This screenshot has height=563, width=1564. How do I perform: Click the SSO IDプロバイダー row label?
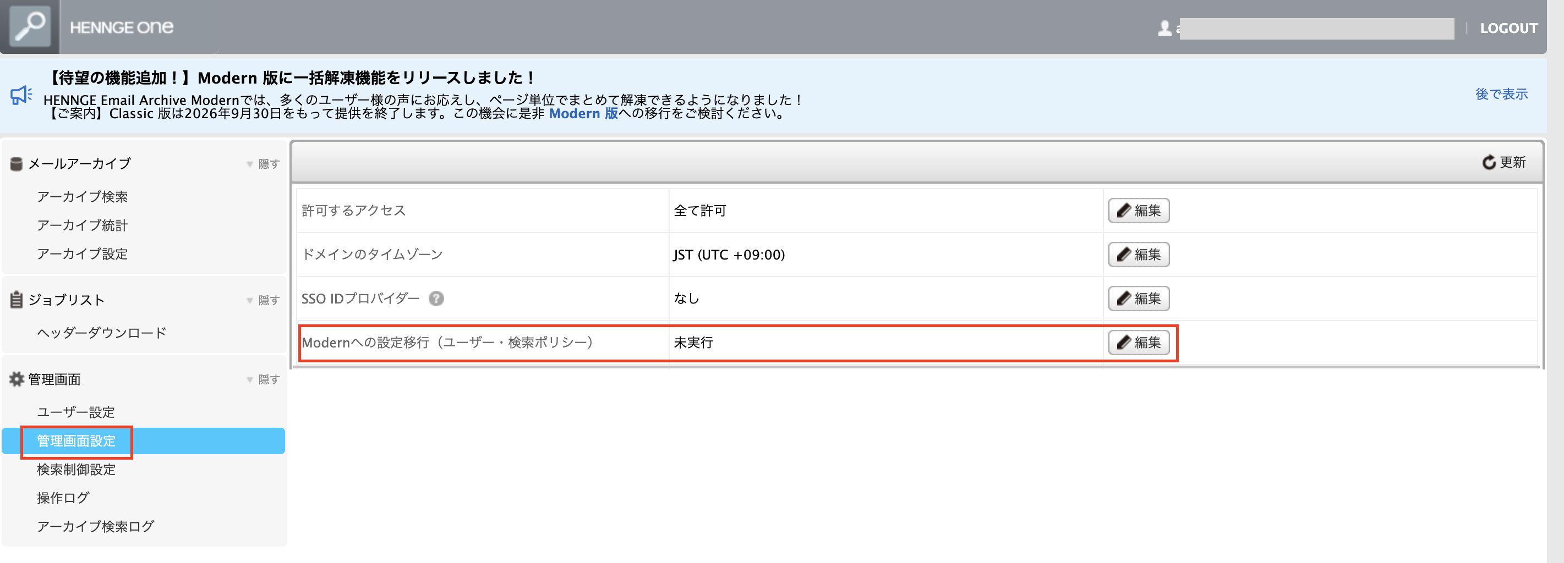360,299
